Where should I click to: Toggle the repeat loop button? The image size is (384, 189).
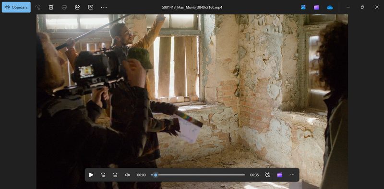[x=268, y=175]
